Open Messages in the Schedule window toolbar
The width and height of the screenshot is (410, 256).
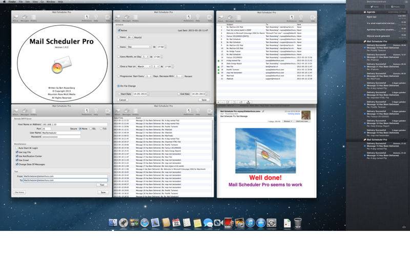[126, 18]
